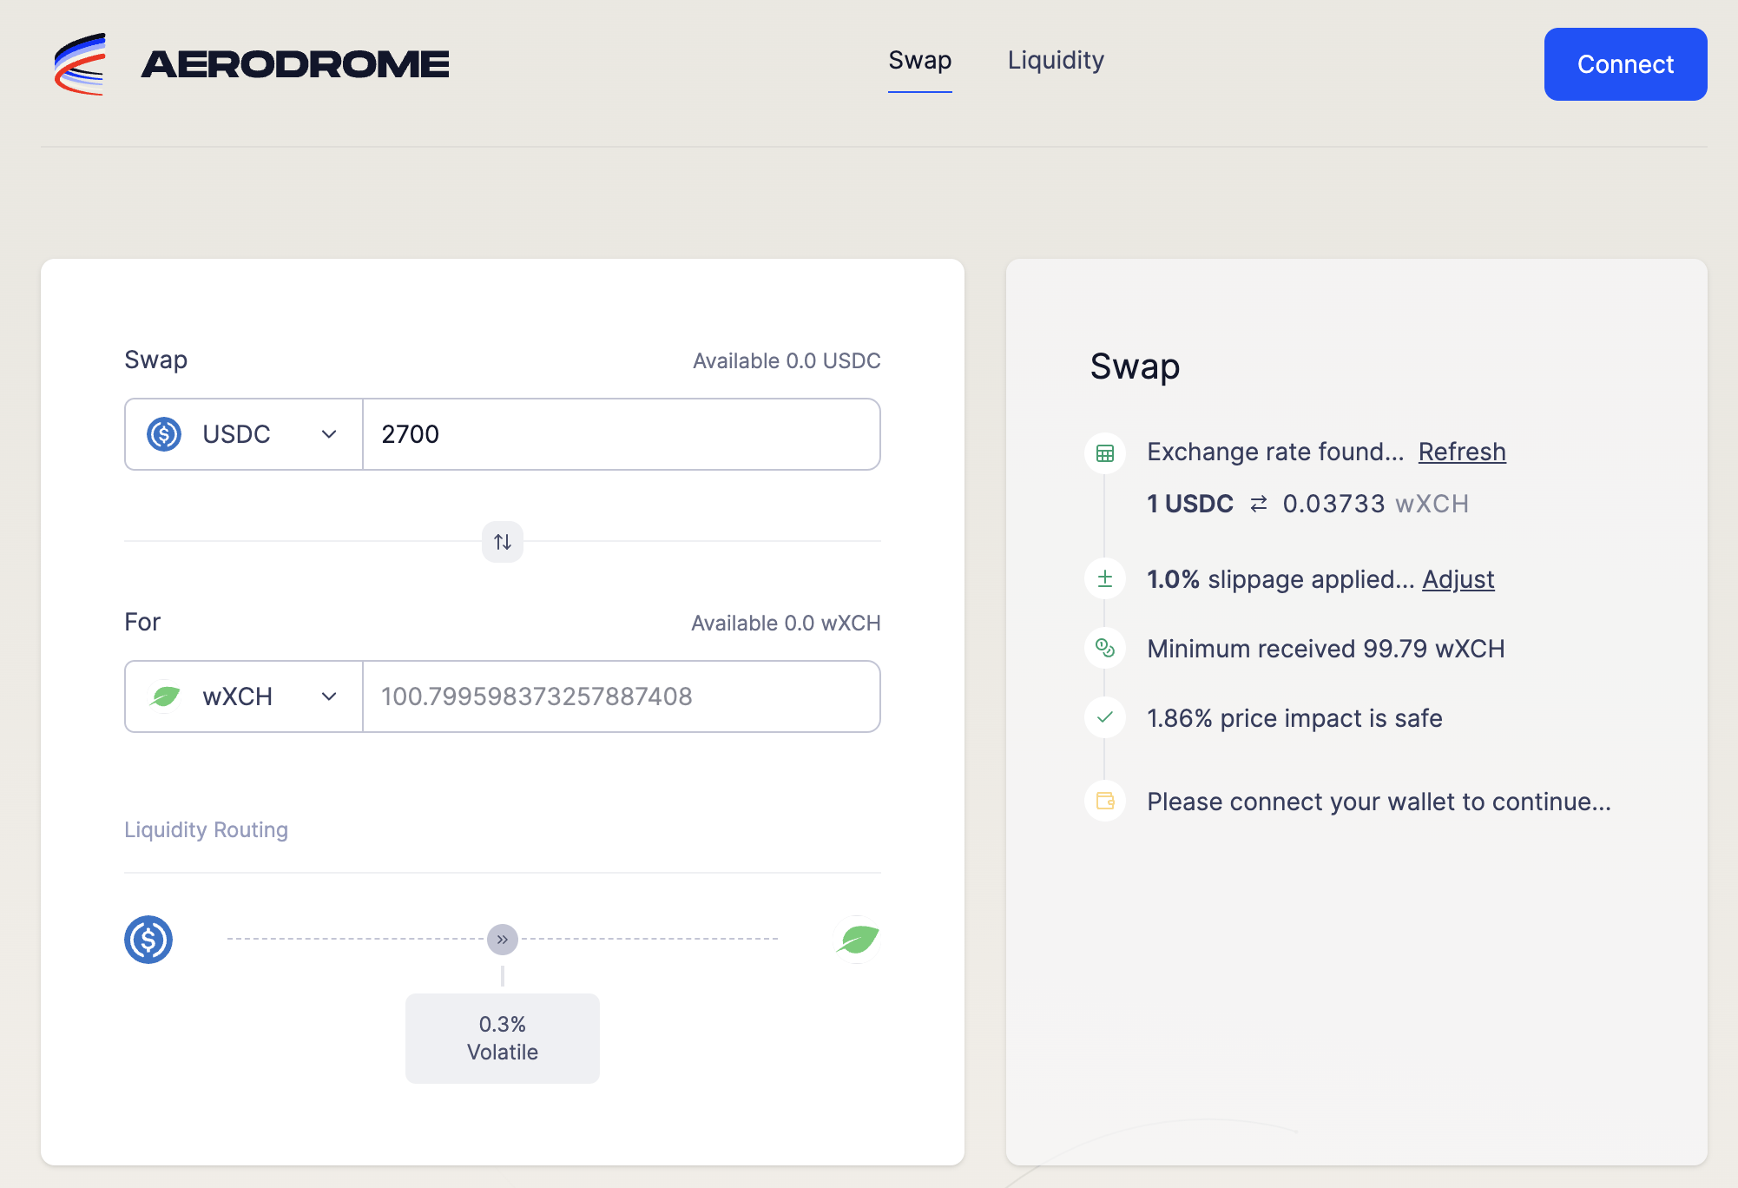Select the Swap tab
This screenshot has width=1738, height=1188.
(x=919, y=61)
